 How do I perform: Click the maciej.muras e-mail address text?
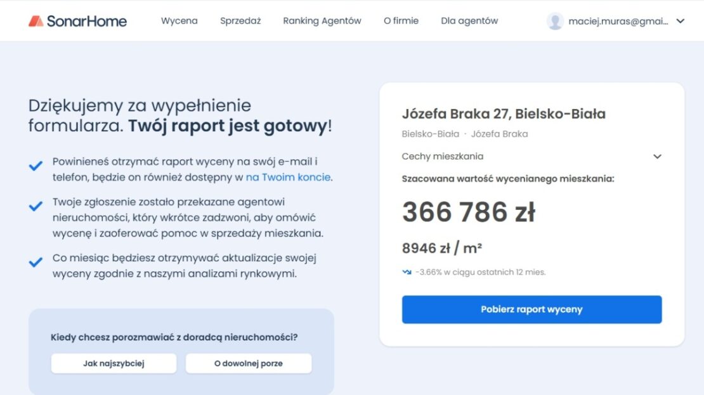click(x=618, y=21)
